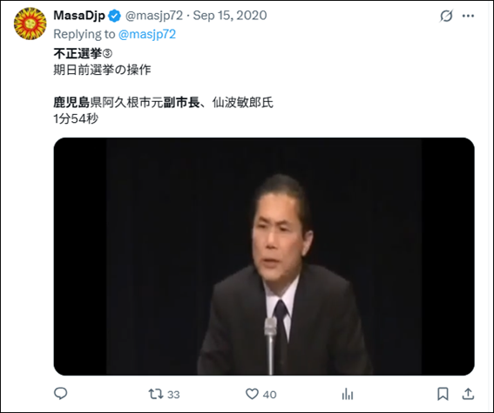Click the like count 40
494x413 pixels.
click(x=270, y=395)
